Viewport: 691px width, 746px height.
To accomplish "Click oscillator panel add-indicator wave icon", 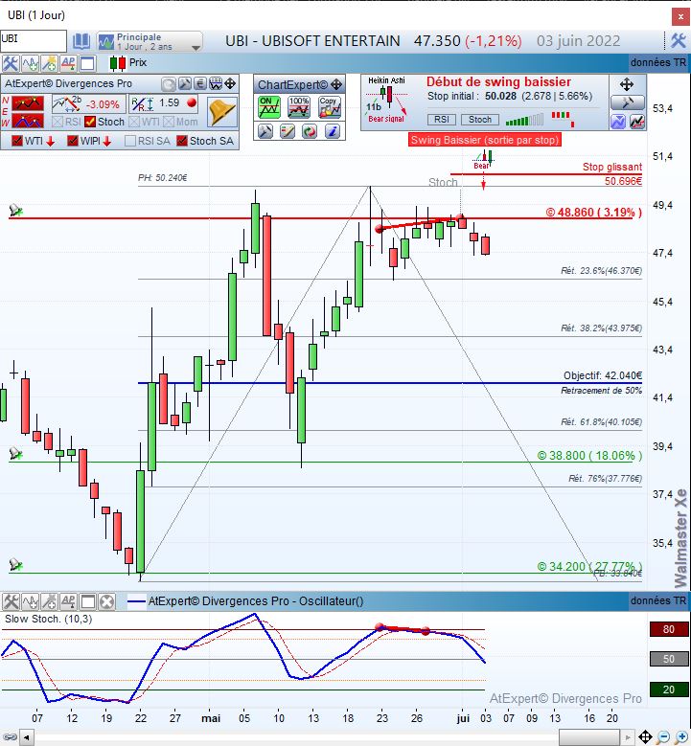I will click(30, 601).
